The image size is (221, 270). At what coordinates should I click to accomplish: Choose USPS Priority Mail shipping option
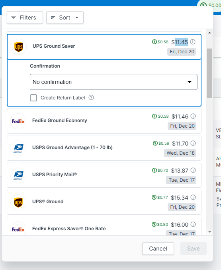(104, 175)
